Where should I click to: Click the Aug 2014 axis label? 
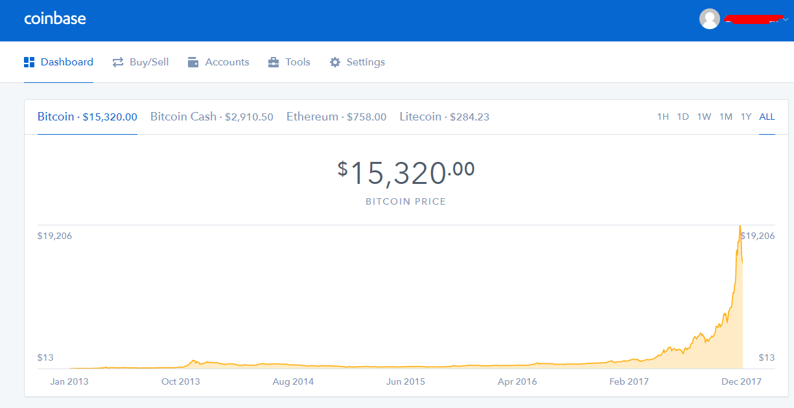pos(293,381)
